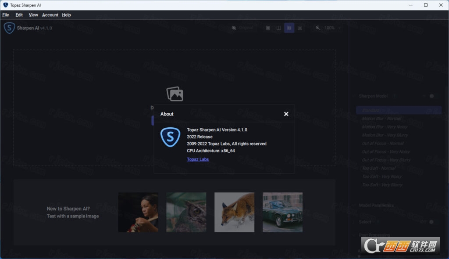Select Motion Blur - Normal model
The image size is (449, 259).
coord(381,119)
